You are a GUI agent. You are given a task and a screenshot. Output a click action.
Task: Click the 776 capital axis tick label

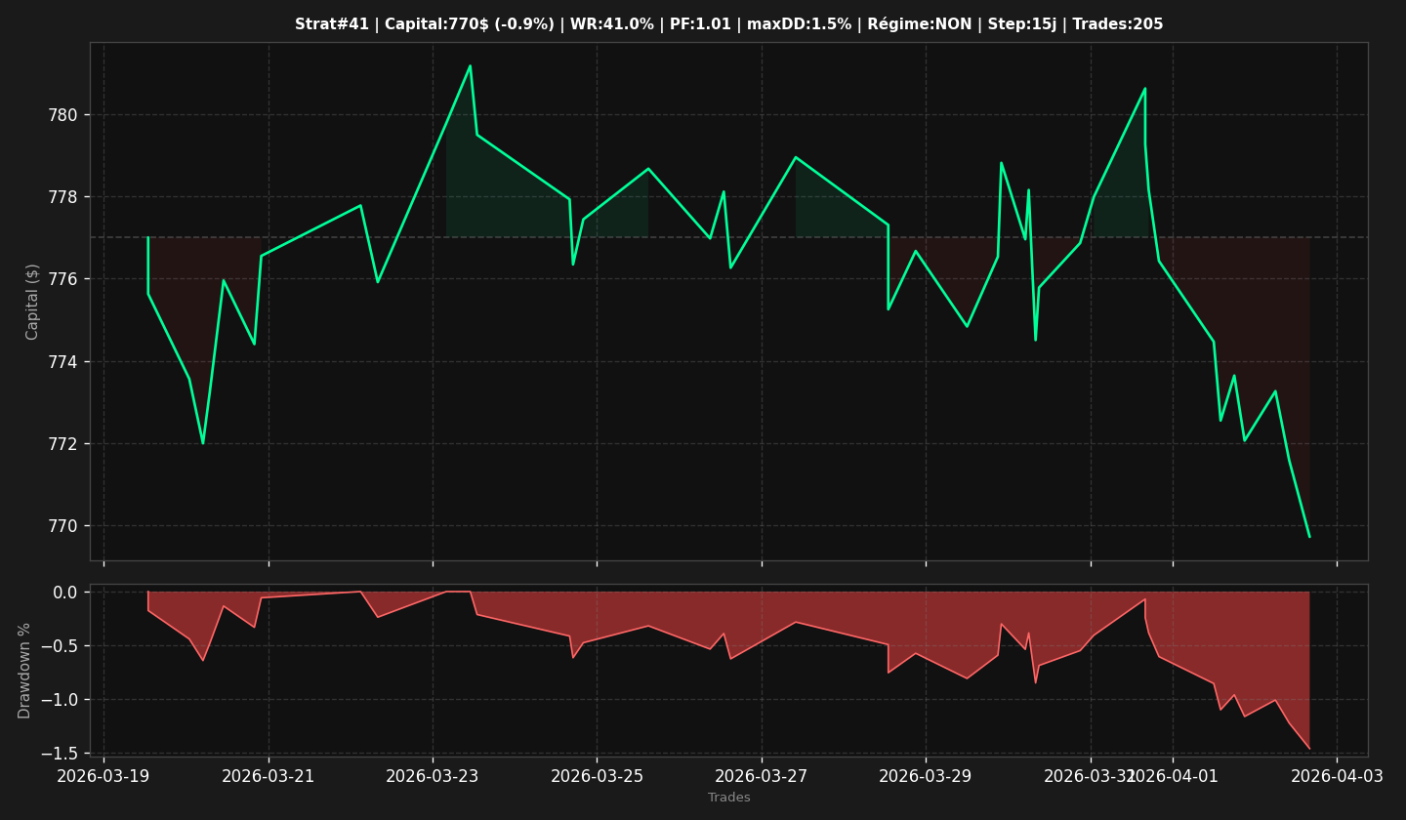pyautogui.click(x=63, y=279)
